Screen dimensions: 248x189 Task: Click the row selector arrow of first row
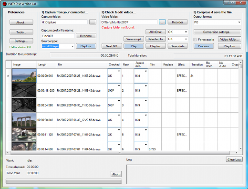[x=9, y=76]
